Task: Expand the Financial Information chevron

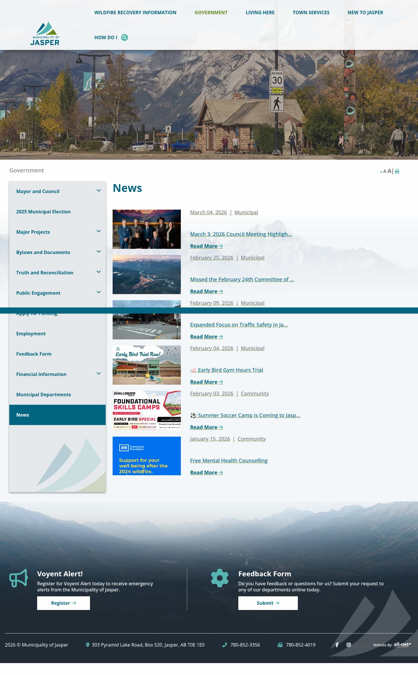Action: [99, 373]
